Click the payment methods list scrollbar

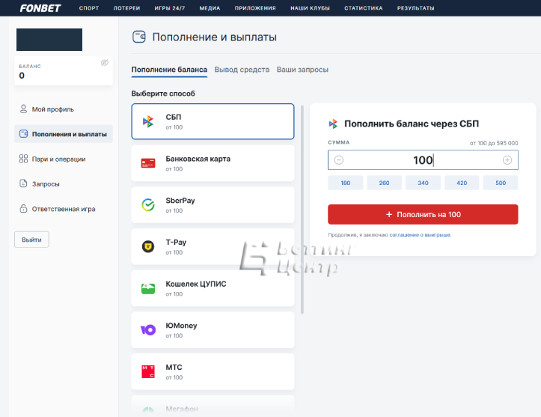coord(302,210)
